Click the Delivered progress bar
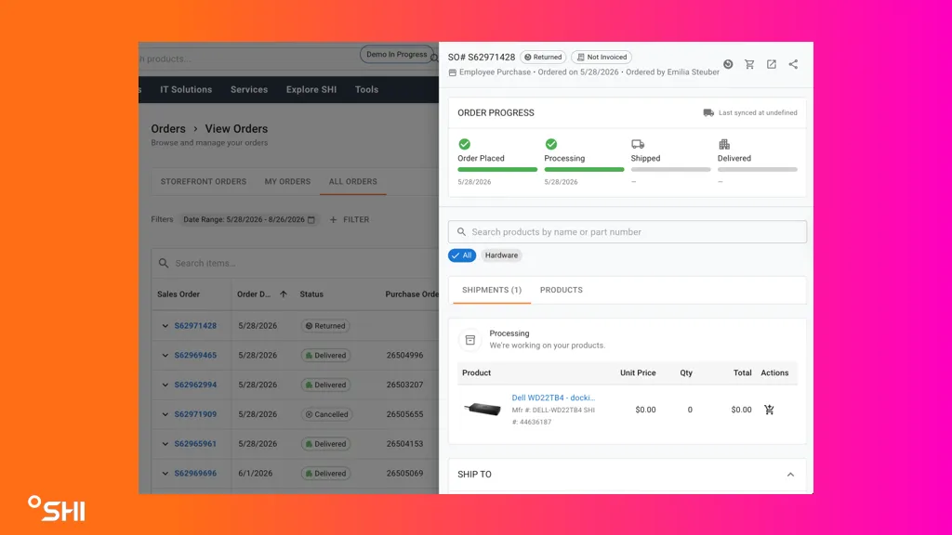Screen dimensions: 952x535 [757, 170]
